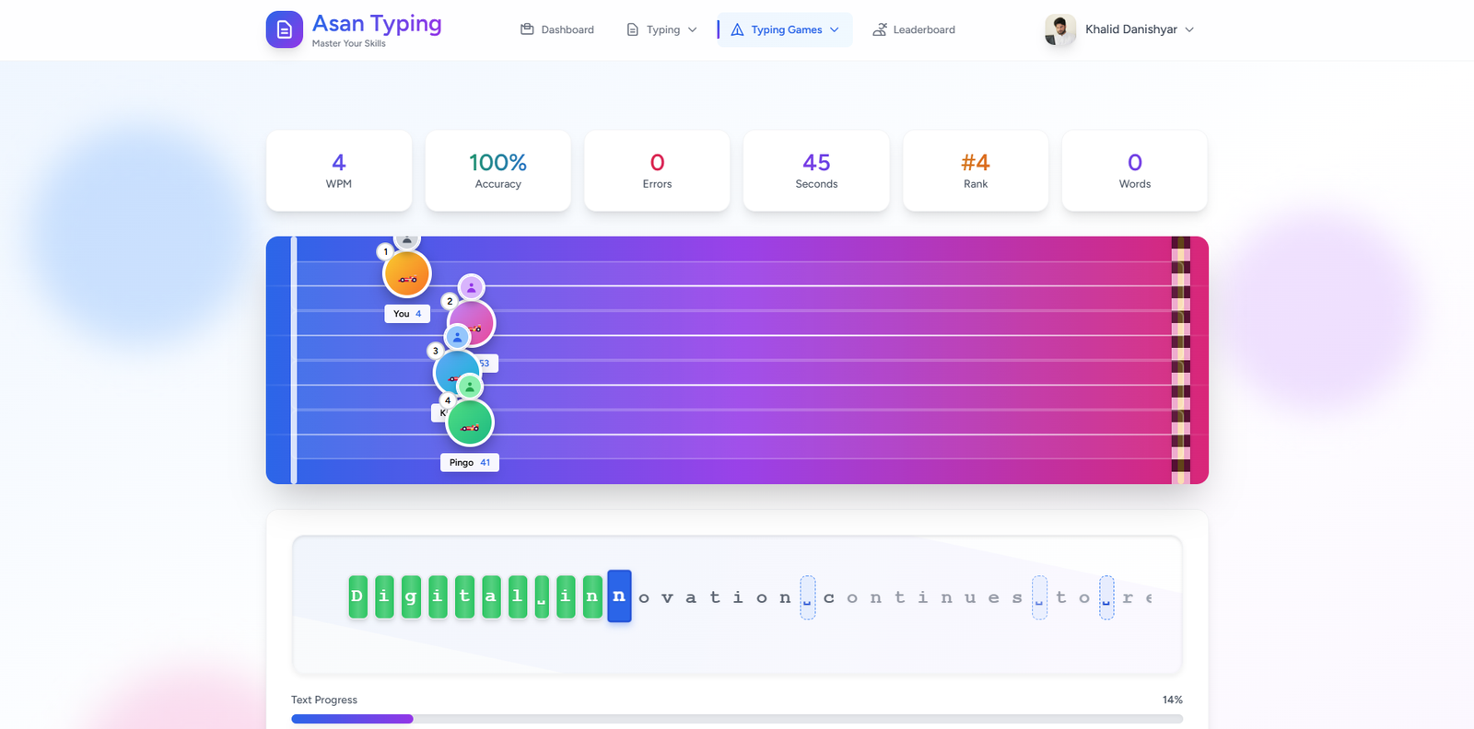Viewport: 1474px width, 729px height.
Task: Click the Leaderboard person icon
Action: click(x=880, y=29)
